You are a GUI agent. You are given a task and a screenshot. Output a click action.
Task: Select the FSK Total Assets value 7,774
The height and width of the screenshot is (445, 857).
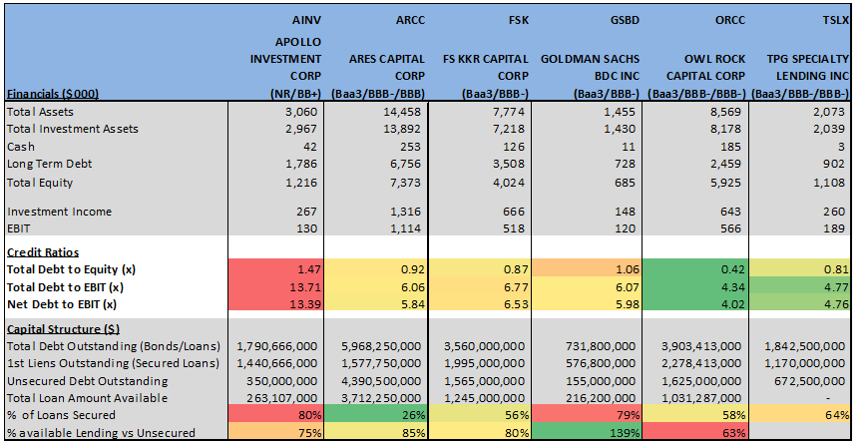coord(509,112)
